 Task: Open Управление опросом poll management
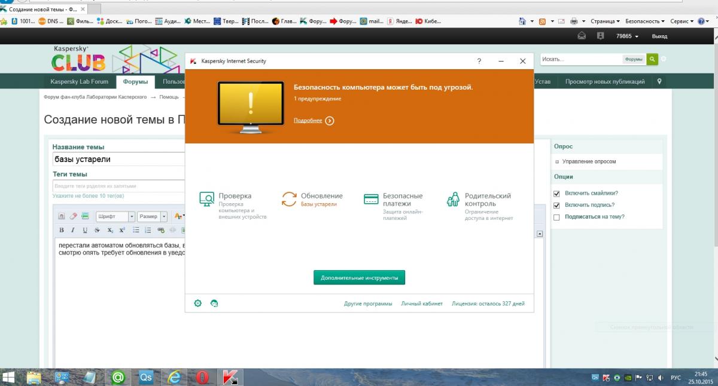pyautogui.click(x=589, y=161)
